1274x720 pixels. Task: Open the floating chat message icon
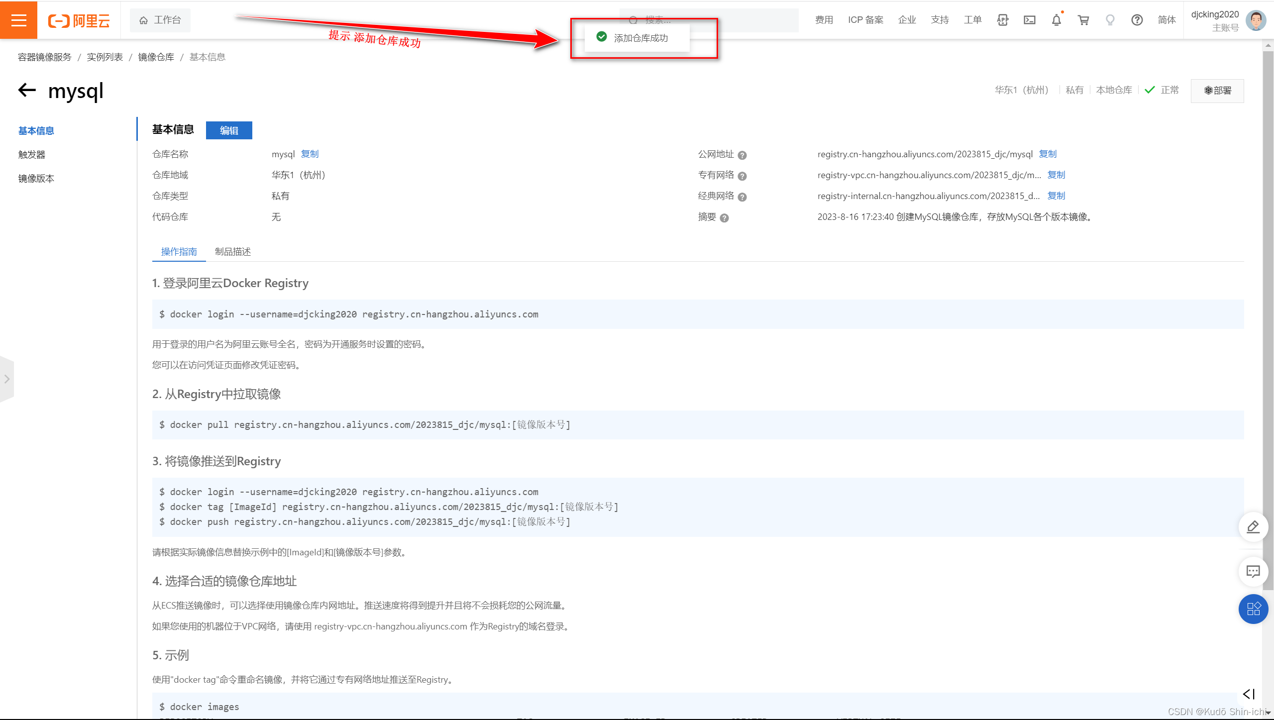coord(1253,571)
